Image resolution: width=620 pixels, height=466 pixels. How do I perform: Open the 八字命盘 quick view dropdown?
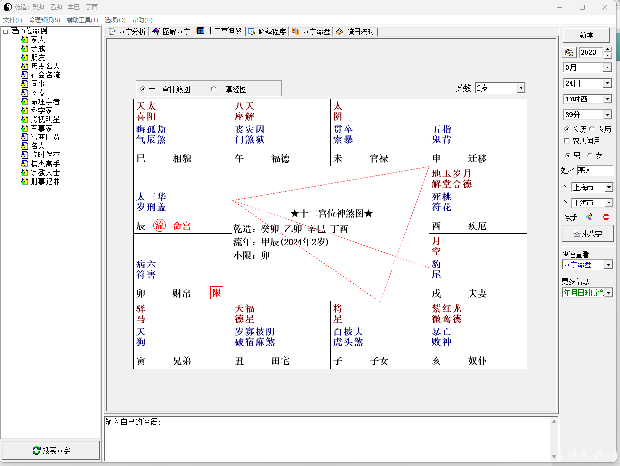tap(608, 265)
